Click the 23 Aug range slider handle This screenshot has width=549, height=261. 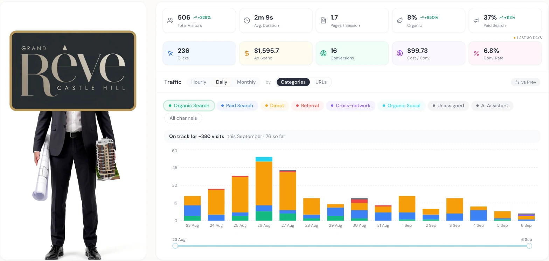pyautogui.click(x=175, y=246)
